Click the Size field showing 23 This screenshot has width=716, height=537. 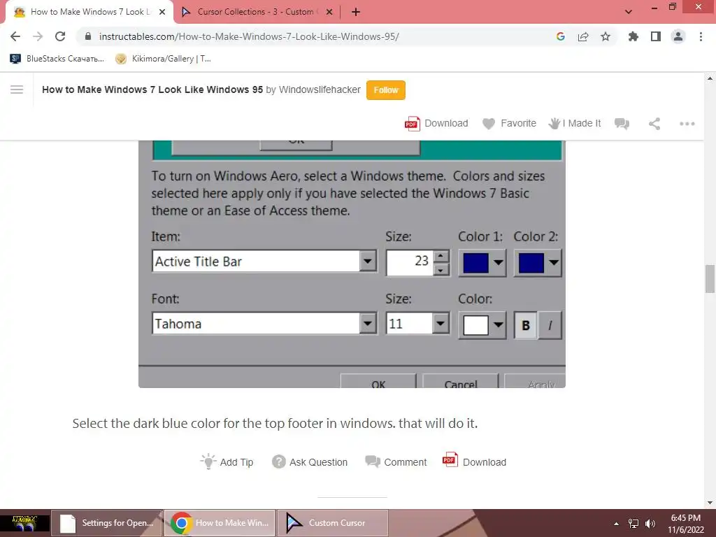point(409,262)
